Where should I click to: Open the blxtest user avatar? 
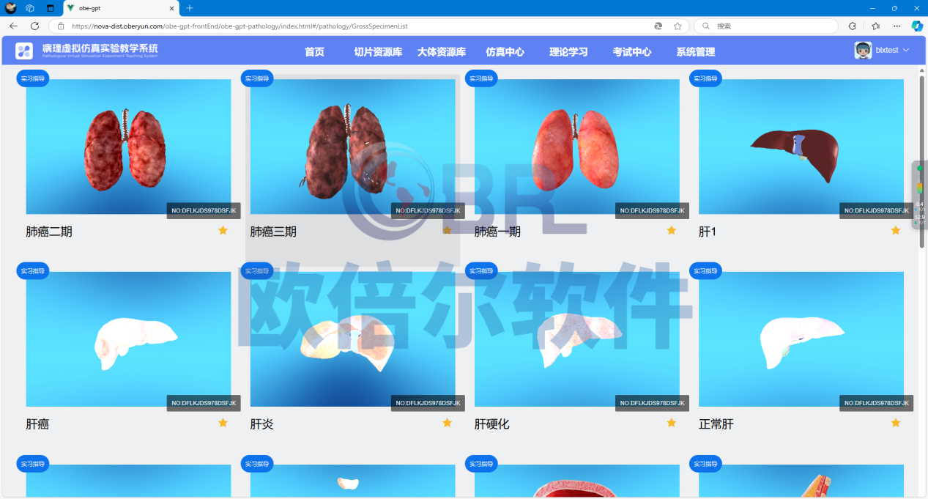(x=863, y=51)
